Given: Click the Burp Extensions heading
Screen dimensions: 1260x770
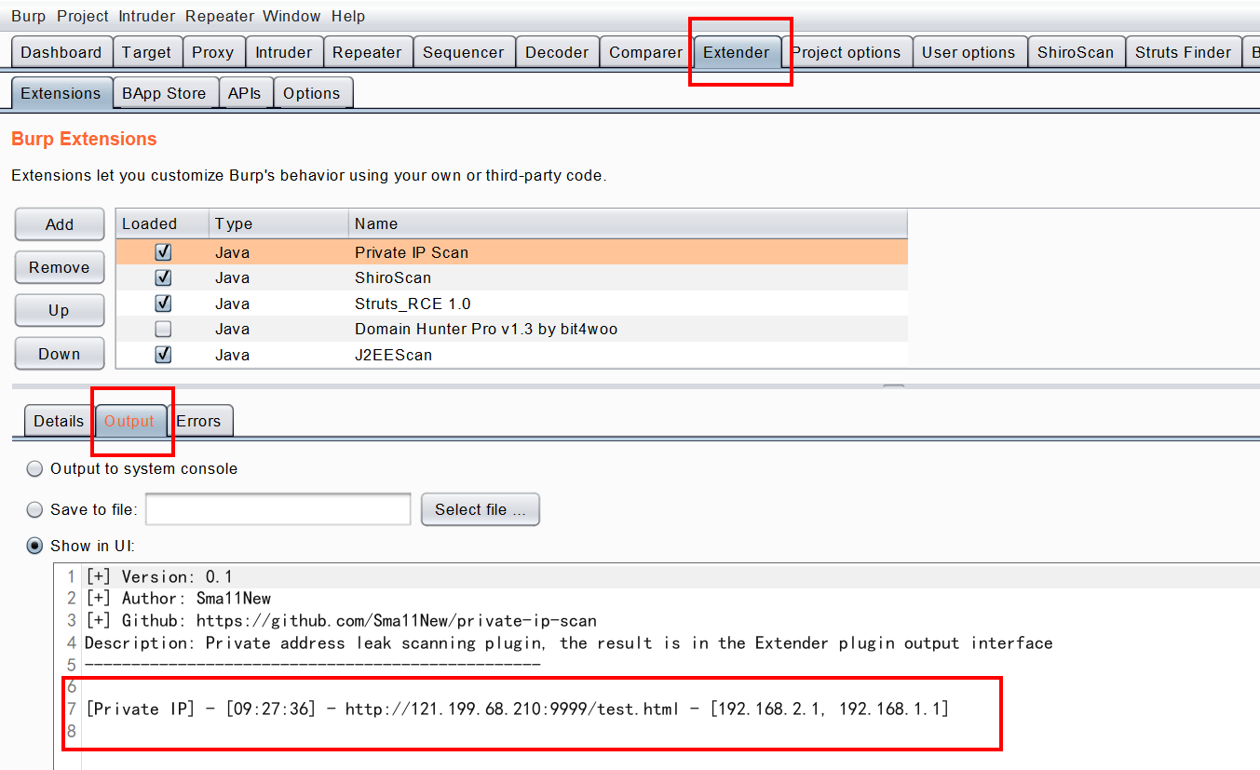Looking at the screenshot, I should [x=84, y=139].
